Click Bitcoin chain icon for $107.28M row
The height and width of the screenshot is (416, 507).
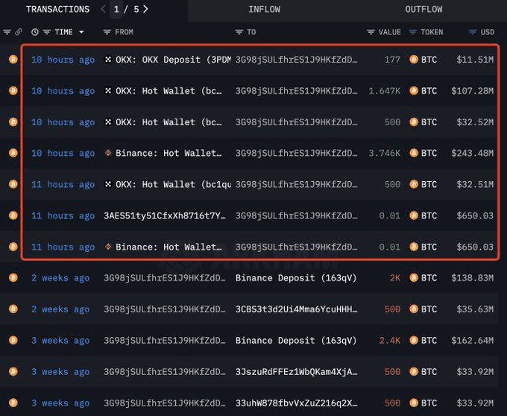pos(13,90)
